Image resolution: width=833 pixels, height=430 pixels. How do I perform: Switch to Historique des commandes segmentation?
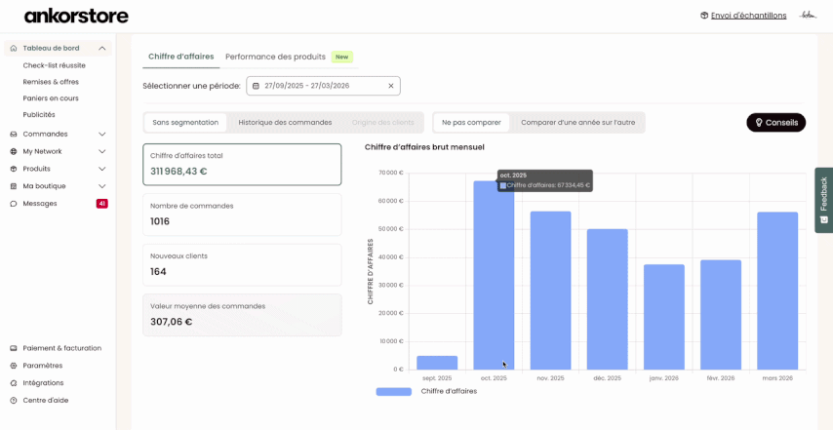[285, 123]
